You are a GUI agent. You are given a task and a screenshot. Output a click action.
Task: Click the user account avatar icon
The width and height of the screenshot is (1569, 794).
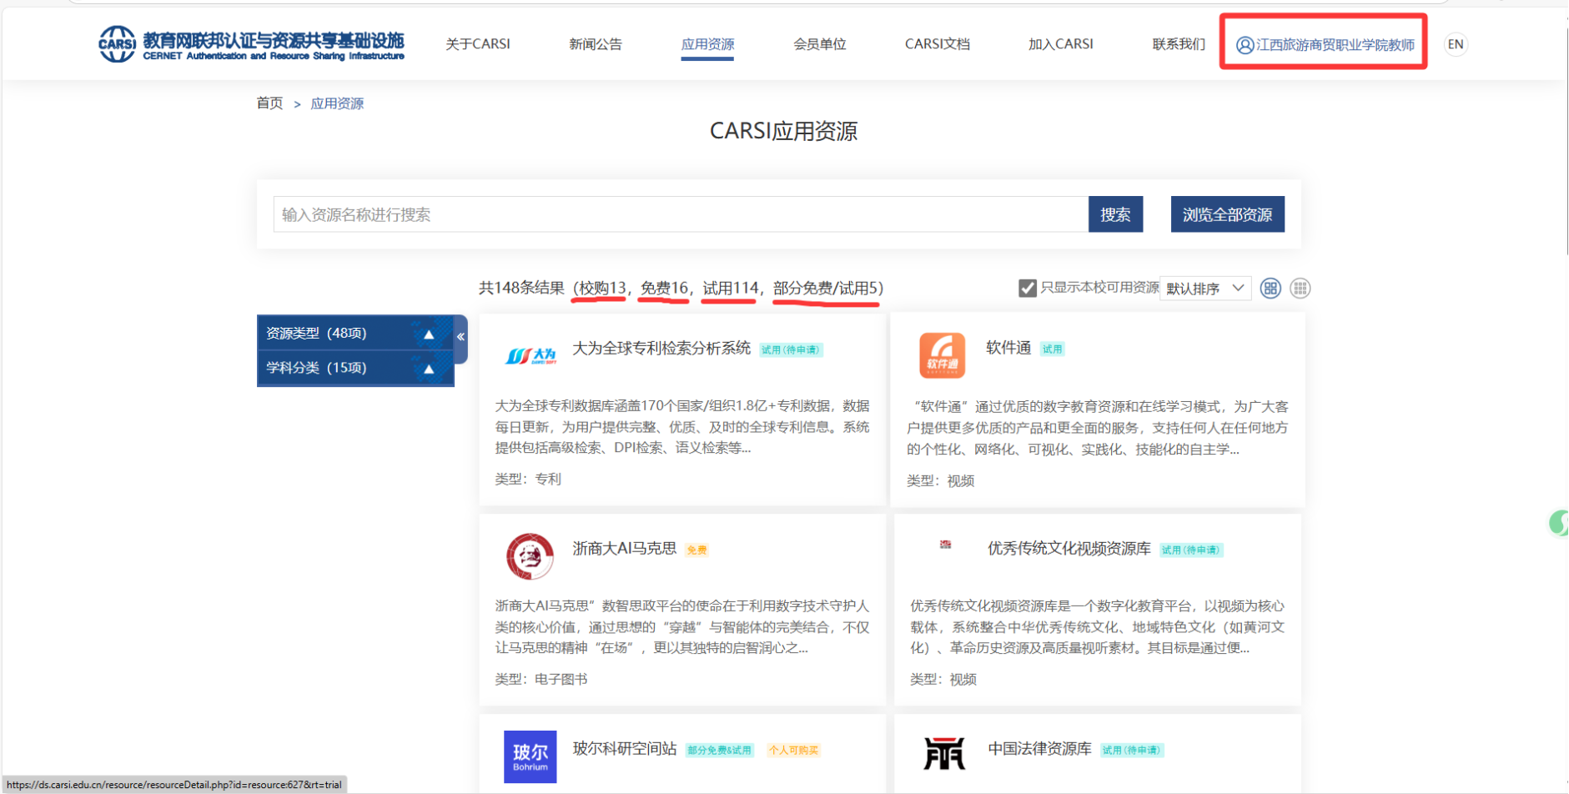[1245, 45]
